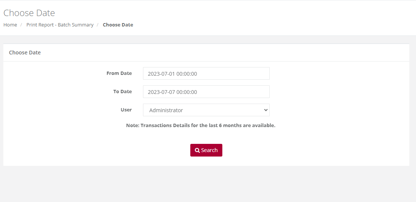Open Print Report - Batch Summary breadcrumb

[x=60, y=25]
